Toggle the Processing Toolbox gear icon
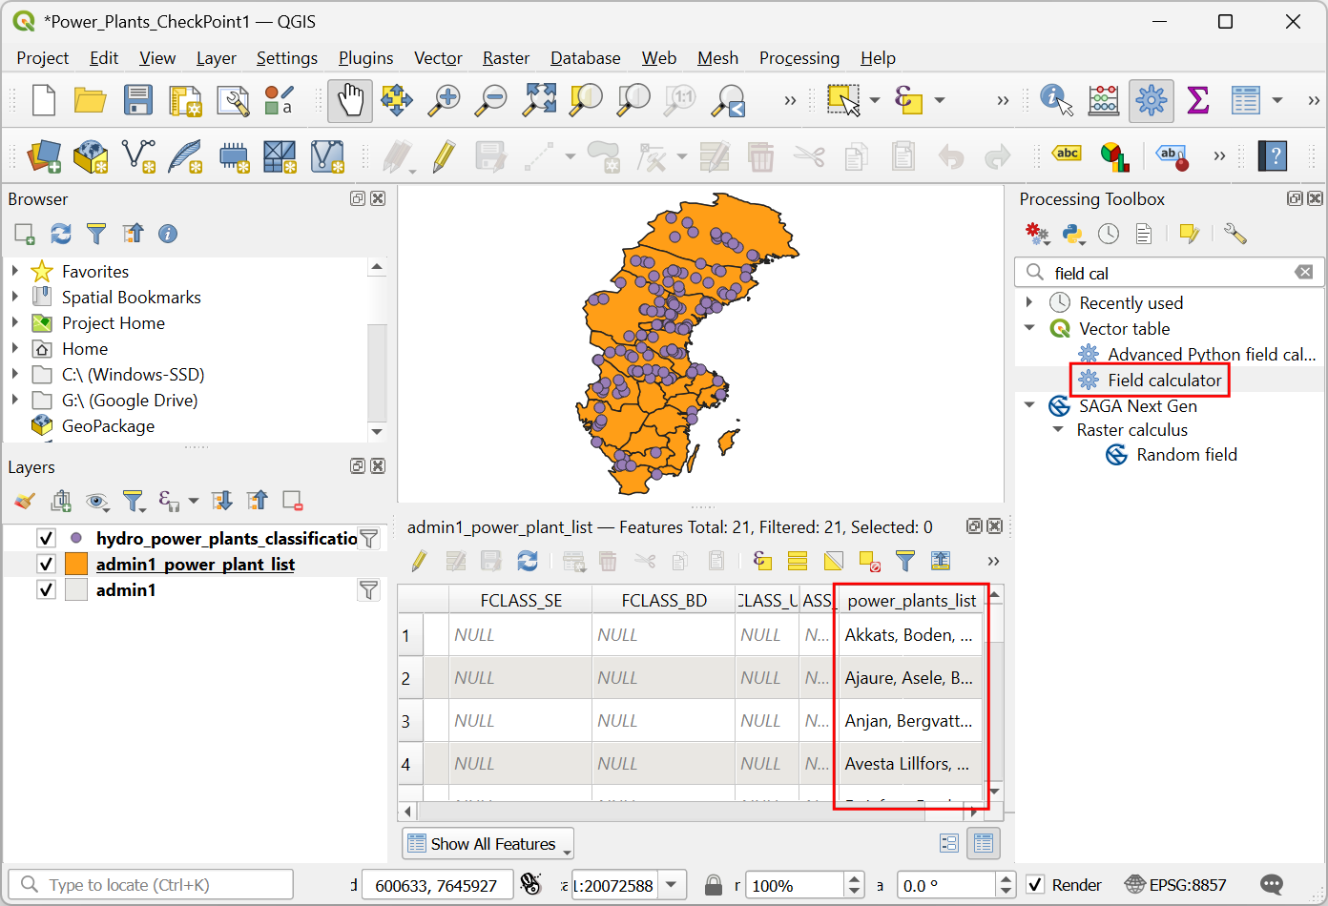The width and height of the screenshot is (1328, 906). [x=1152, y=100]
